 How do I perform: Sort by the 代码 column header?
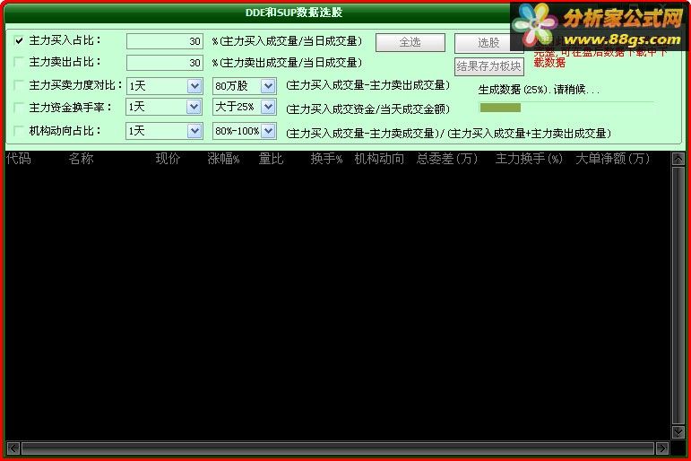click(x=19, y=159)
